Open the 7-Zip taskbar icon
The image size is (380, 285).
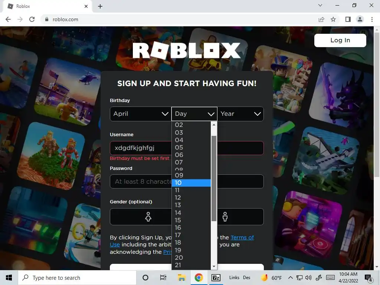coord(216,278)
